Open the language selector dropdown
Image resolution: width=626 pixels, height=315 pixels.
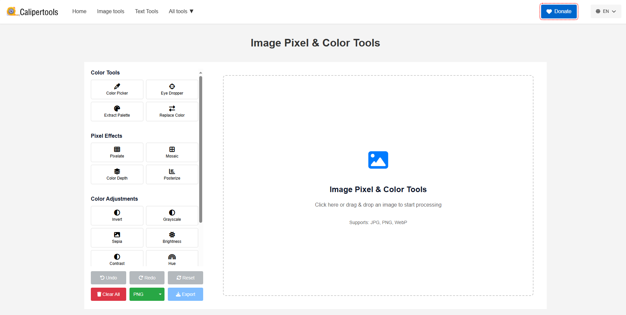pyautogui.click(x=606, y=11)
